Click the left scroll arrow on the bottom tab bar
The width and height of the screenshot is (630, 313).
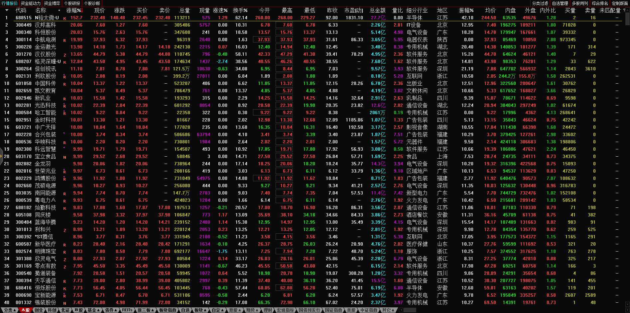(401, 310)
